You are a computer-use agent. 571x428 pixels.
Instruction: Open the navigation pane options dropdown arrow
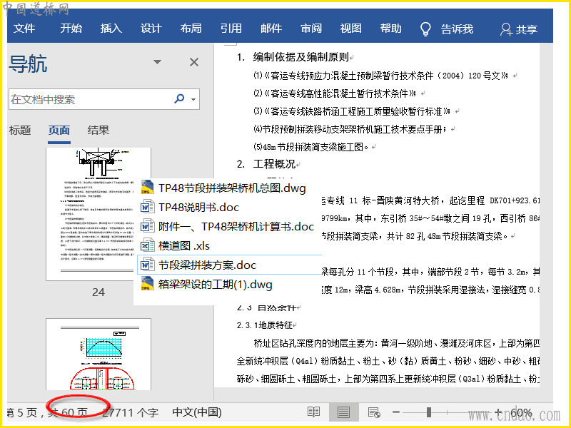tap(157, 62)
